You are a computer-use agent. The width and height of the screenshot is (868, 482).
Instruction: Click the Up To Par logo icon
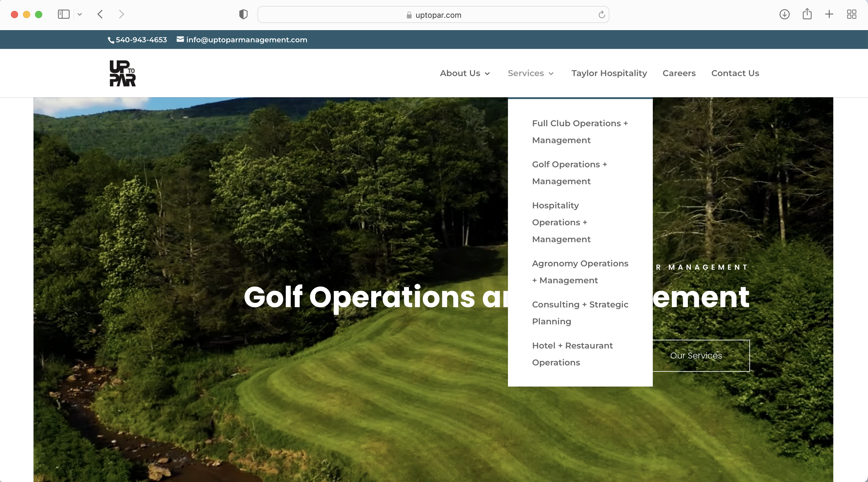[122, 73]
